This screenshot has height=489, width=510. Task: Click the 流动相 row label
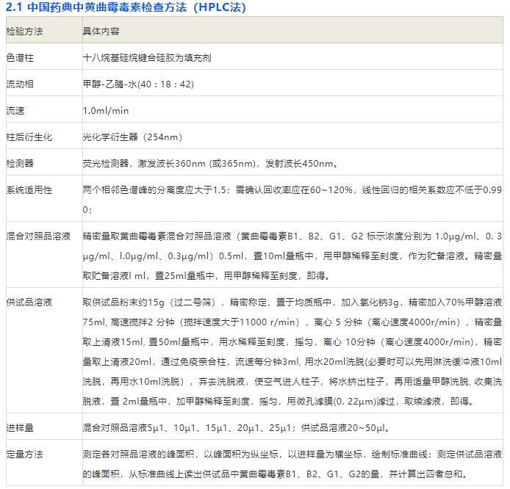[21, 84]
